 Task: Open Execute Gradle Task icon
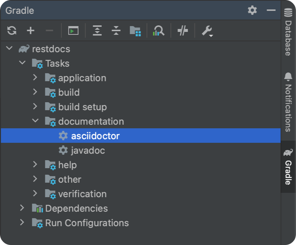73,30
